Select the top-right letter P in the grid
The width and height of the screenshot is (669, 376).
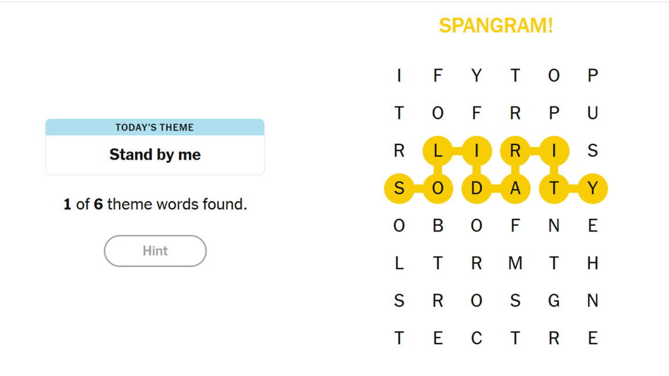(592, 75)
